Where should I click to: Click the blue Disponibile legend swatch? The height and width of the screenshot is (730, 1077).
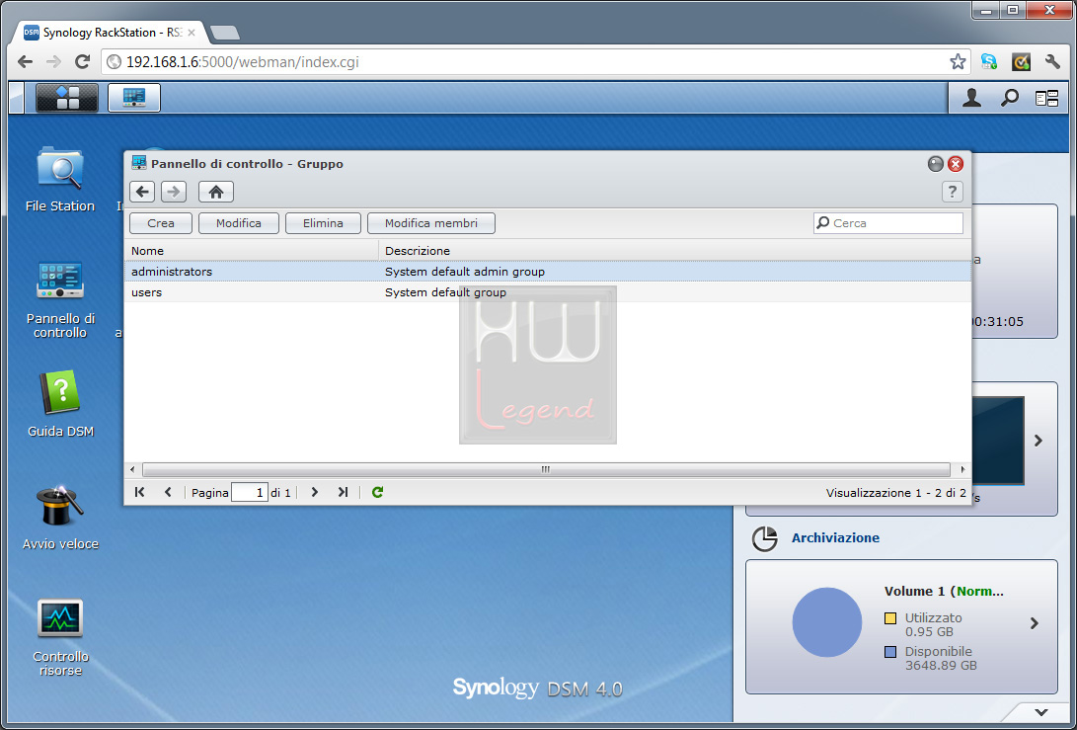pyautogui.click(x=890, y=652)
